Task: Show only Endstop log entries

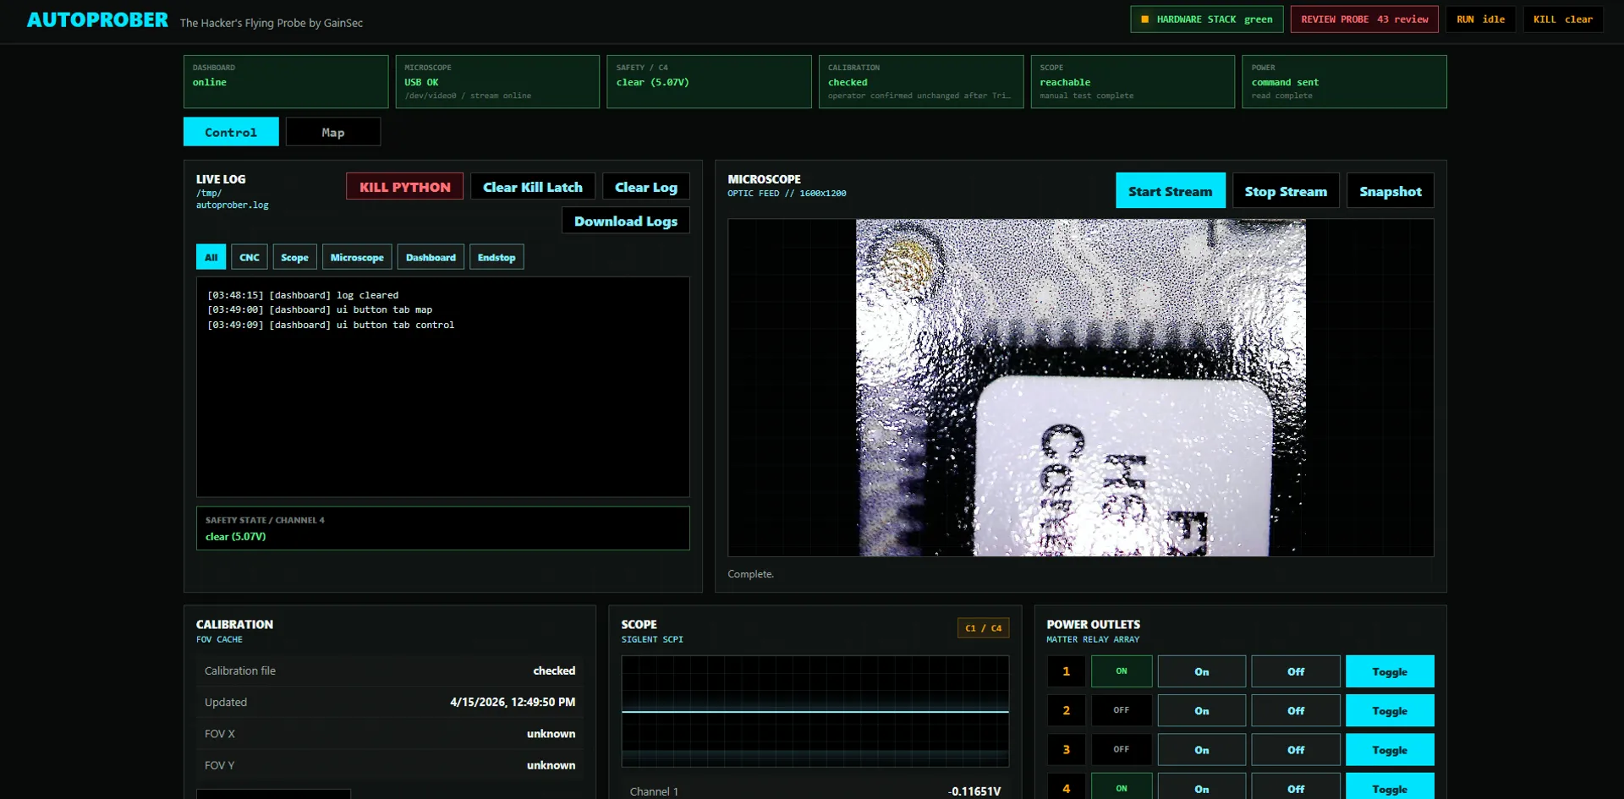Action: pyautogui.click(x=497, y=256)
